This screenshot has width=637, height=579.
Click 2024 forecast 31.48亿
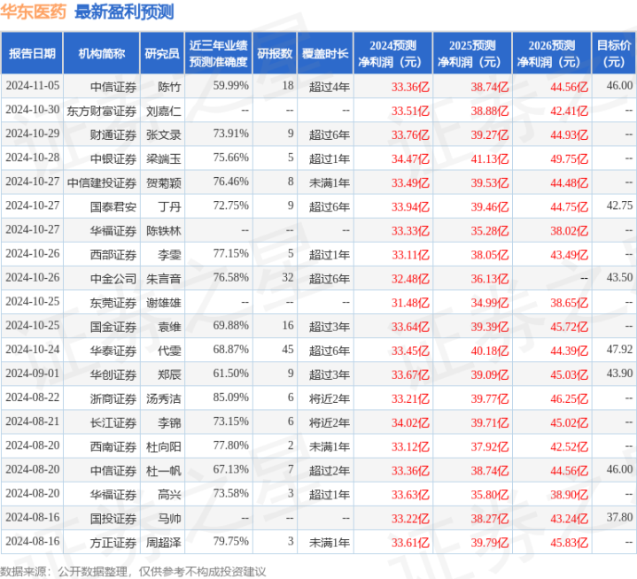(x=410, y=302)
